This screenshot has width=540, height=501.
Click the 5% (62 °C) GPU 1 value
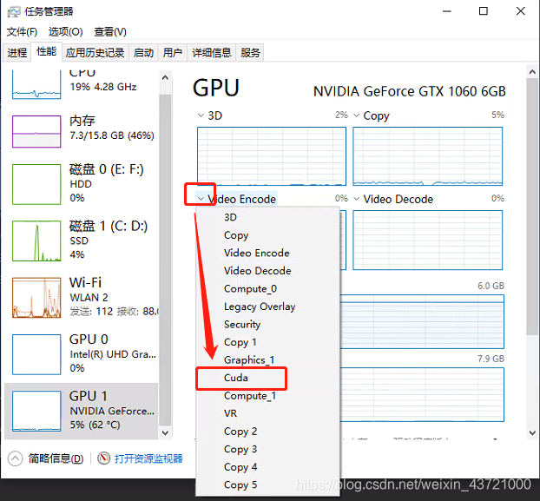(95, 425)
